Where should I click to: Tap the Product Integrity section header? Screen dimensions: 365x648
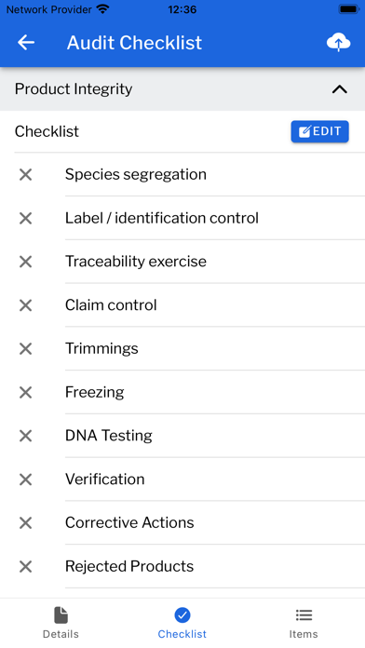coord(182,88)
